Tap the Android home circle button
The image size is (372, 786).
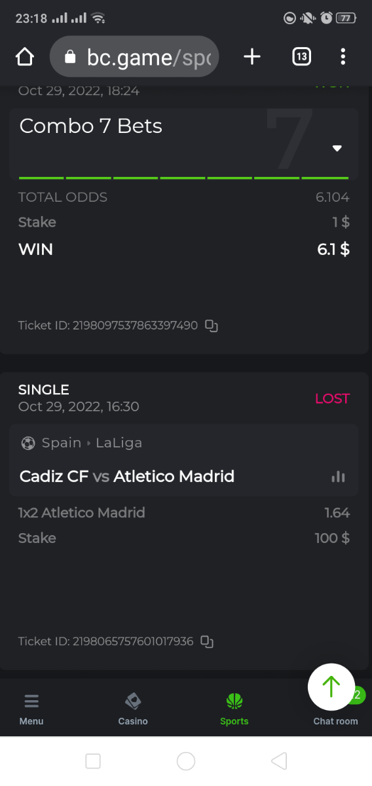(x=186, y=760)
